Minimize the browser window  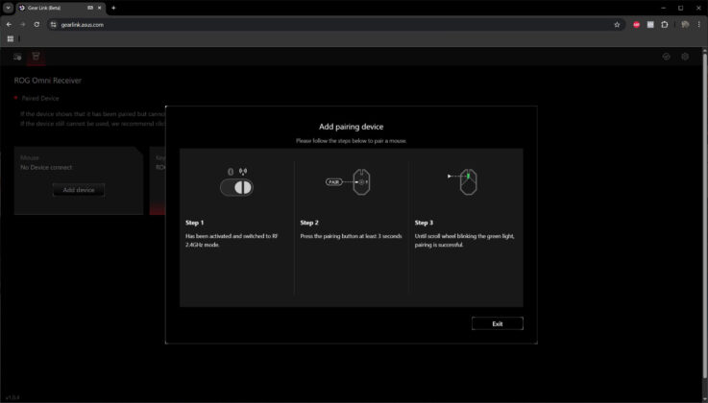[663, 8]
